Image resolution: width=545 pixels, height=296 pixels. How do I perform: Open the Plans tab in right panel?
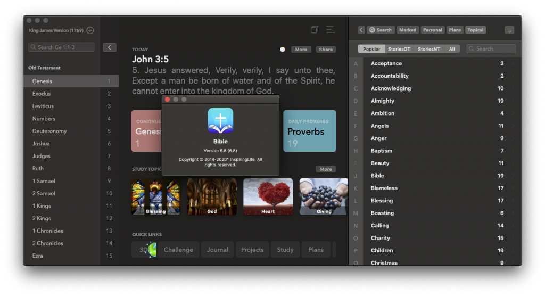pos(455,30)
